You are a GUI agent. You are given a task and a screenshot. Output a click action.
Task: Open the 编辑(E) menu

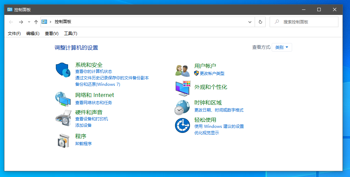[33, 34]
